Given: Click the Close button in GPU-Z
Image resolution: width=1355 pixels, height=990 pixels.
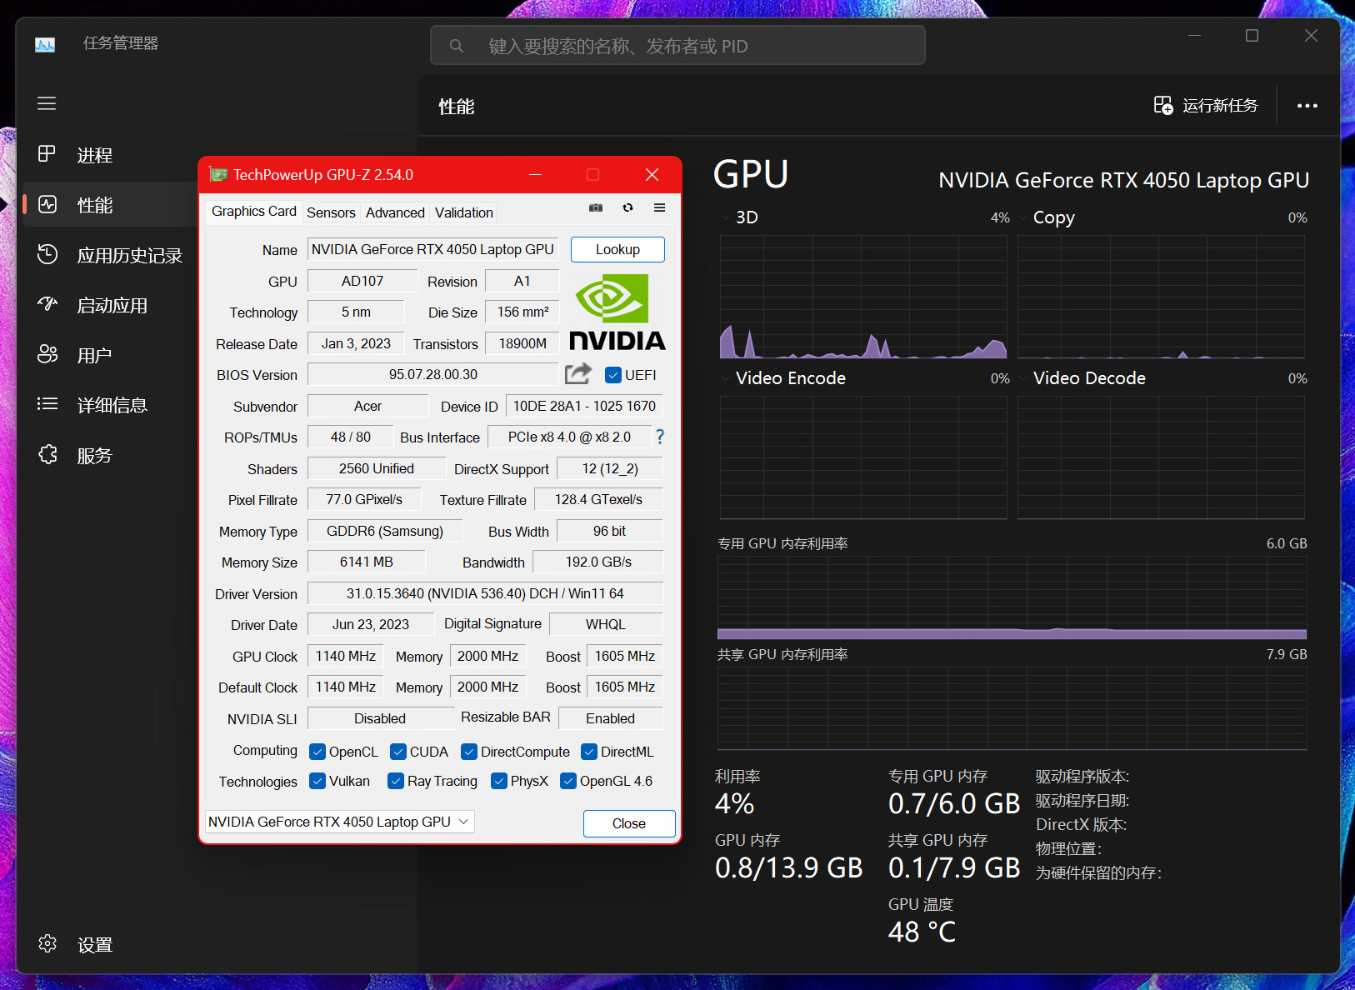Looking at the screenshot, I should [x=629, y=823].
